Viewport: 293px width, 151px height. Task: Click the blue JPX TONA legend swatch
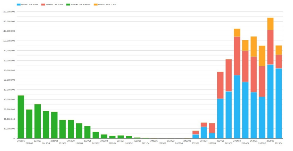(19, 5)
